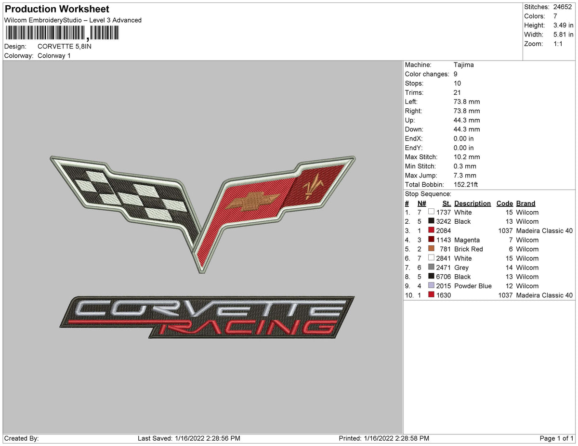The height and width of the screenshot is (446, 578).
Task: Select the White thread swatch in row 1
Action: tap(432, 212)
